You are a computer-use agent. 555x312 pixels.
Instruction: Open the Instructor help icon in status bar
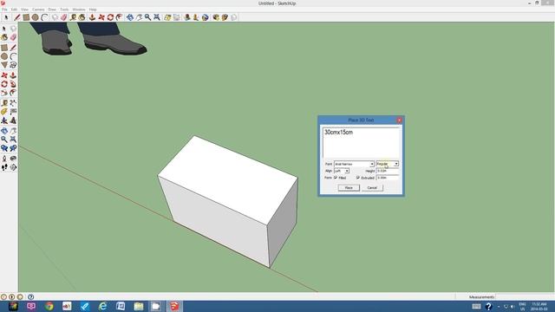click(x=31, y=296)
